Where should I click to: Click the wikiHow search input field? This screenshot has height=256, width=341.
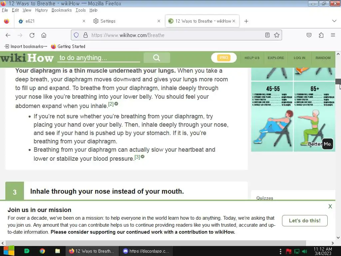point(99,58)
